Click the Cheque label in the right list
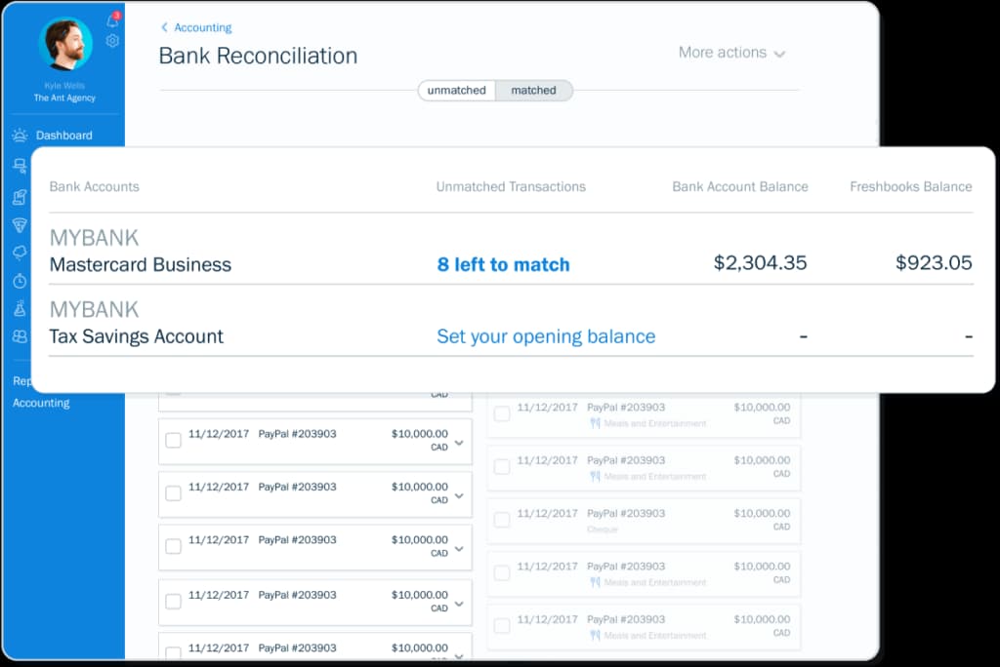 [x=603, y=530]
